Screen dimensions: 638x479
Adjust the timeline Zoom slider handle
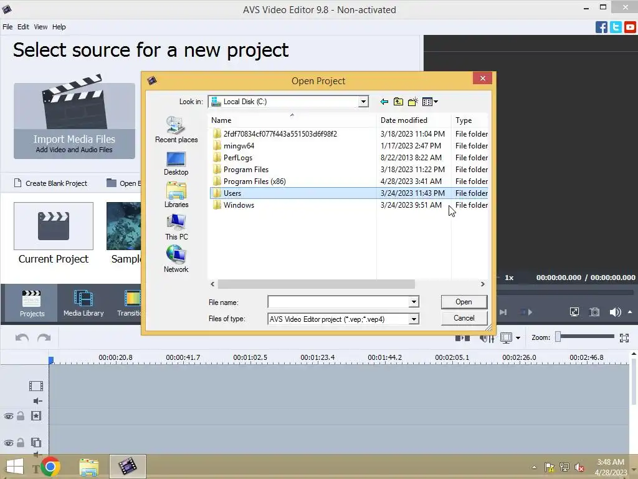(x=558, y=336)
